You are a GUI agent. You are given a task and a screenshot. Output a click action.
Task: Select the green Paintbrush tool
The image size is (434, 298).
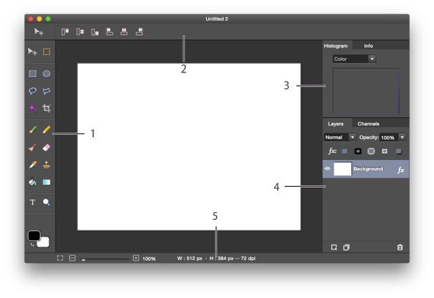pos(33,129)
